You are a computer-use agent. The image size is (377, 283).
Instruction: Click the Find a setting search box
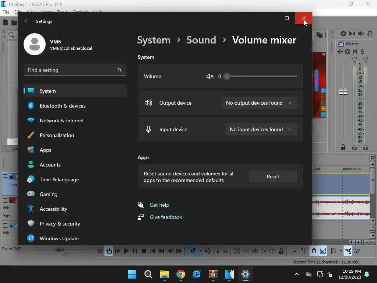pos(75,70)
